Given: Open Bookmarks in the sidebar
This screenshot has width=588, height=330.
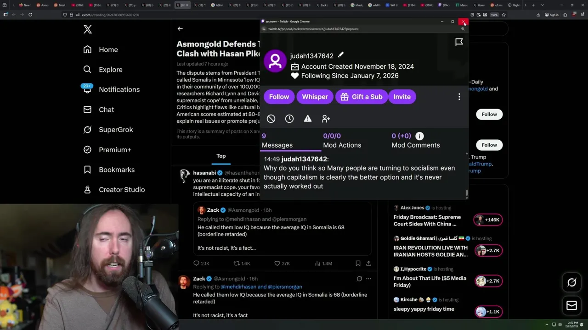Looking at the screenshot, I should click(109, 170).
